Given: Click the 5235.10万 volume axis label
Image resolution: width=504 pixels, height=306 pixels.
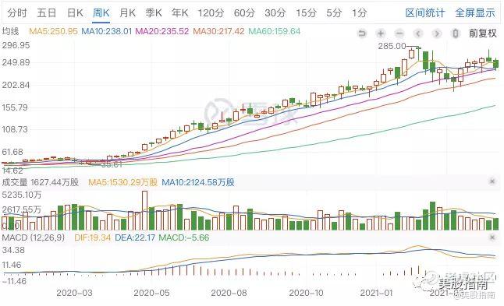Looking at the screenshot, I should [22, 195].
